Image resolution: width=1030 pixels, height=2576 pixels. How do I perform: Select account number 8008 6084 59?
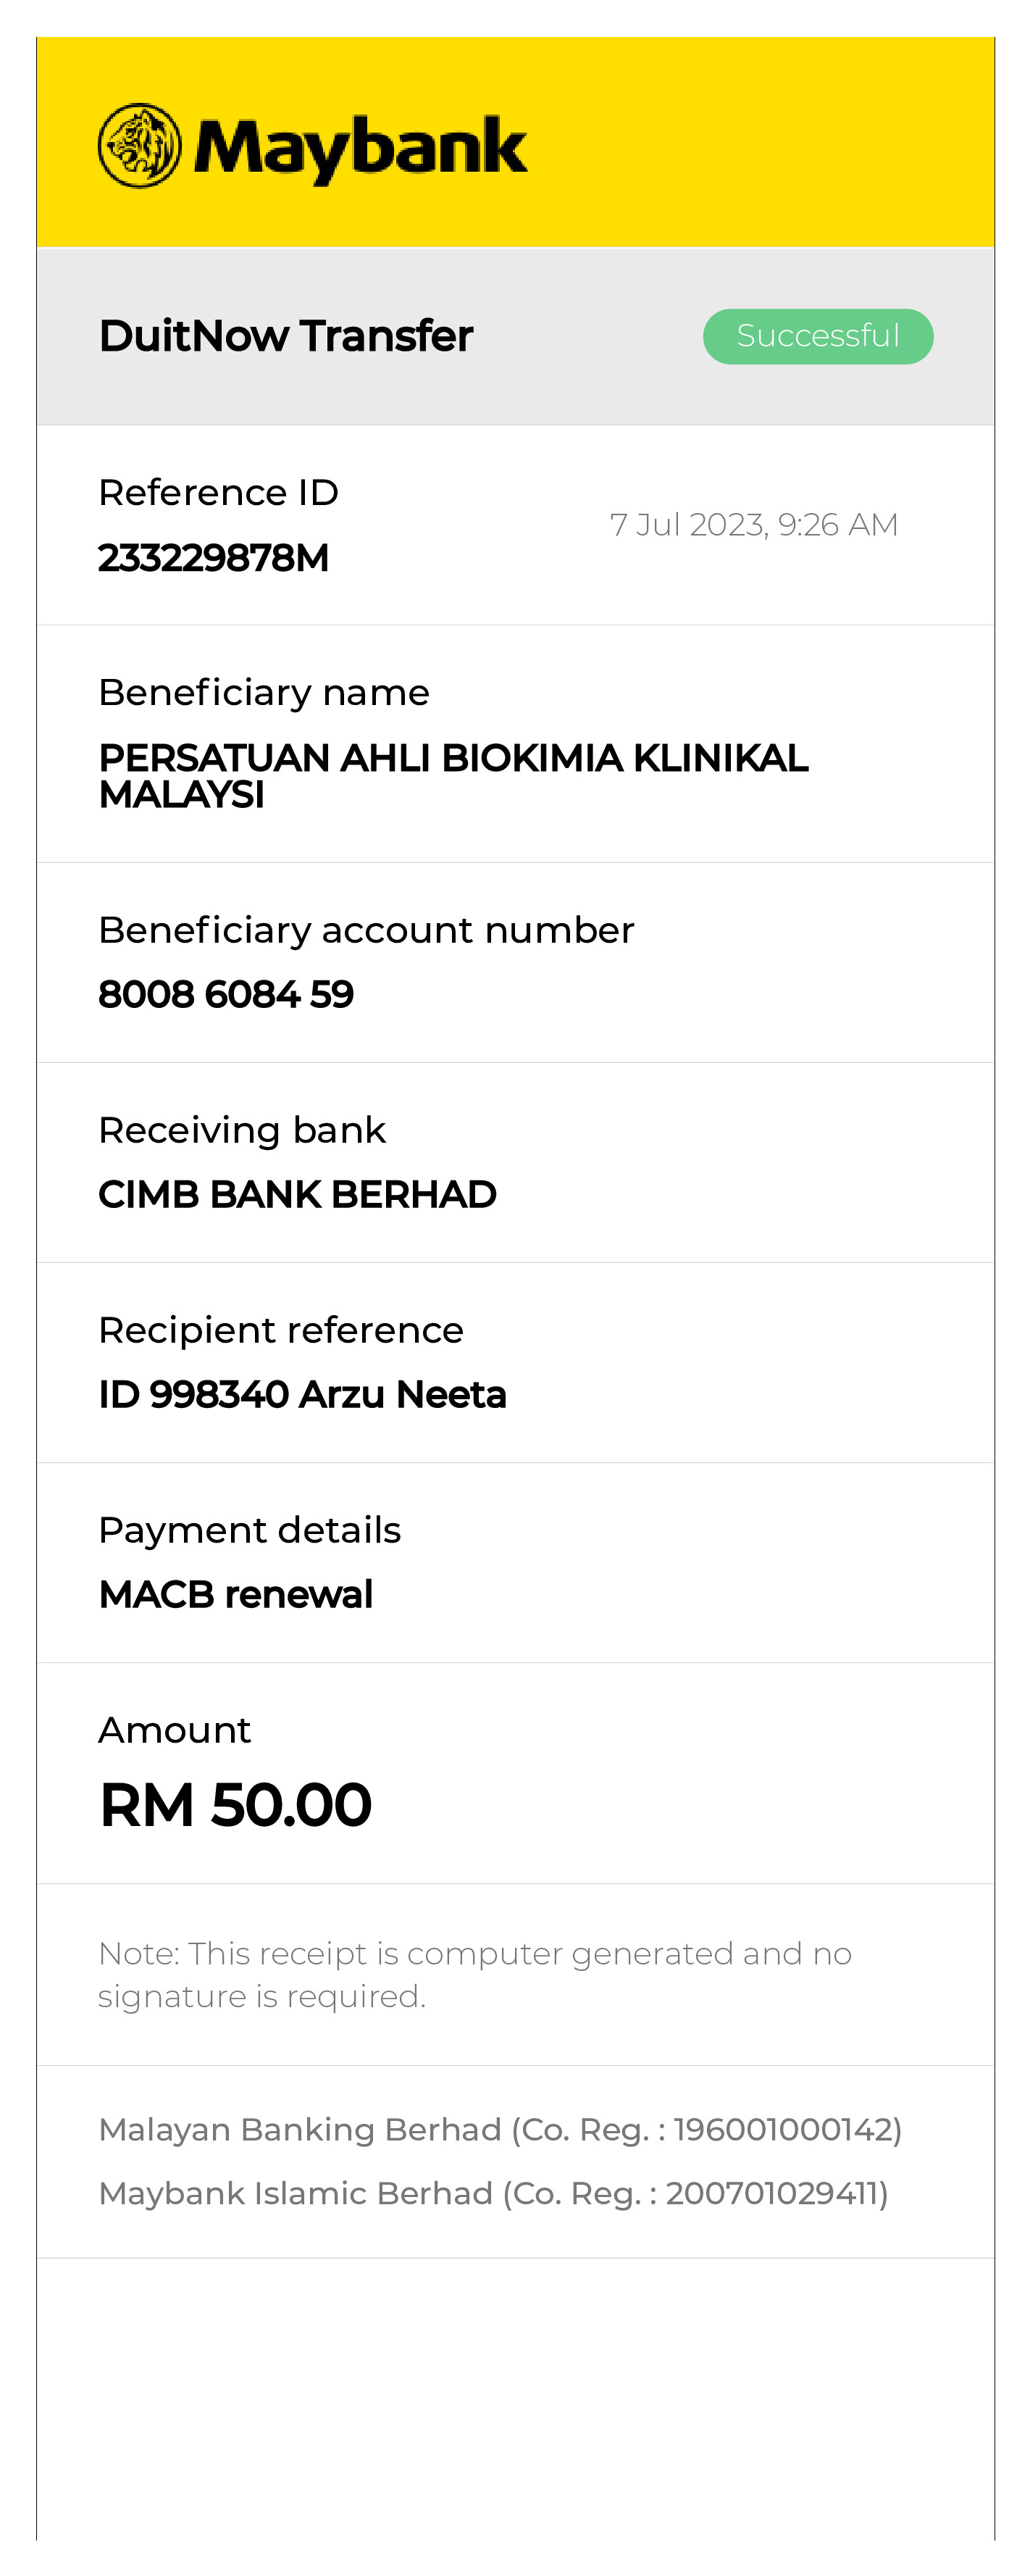click(226, 994)
